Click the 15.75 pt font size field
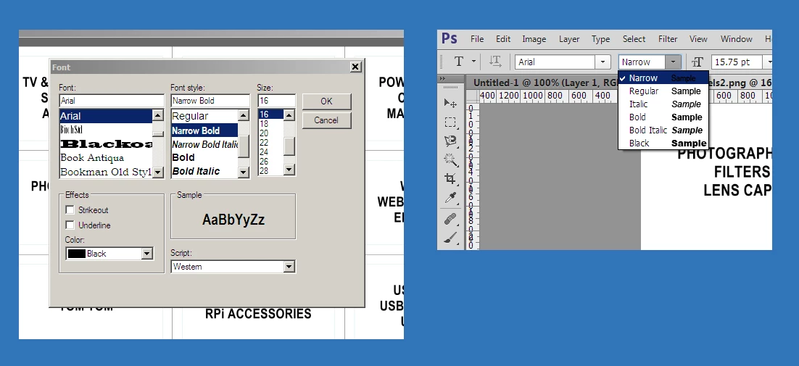Viewport: 799px width, 366px height. 736,62
